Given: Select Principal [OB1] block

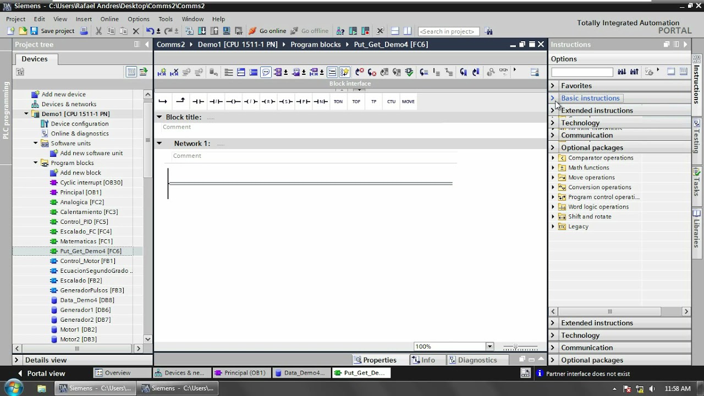Looking at the screenshot, I should 81,193.
